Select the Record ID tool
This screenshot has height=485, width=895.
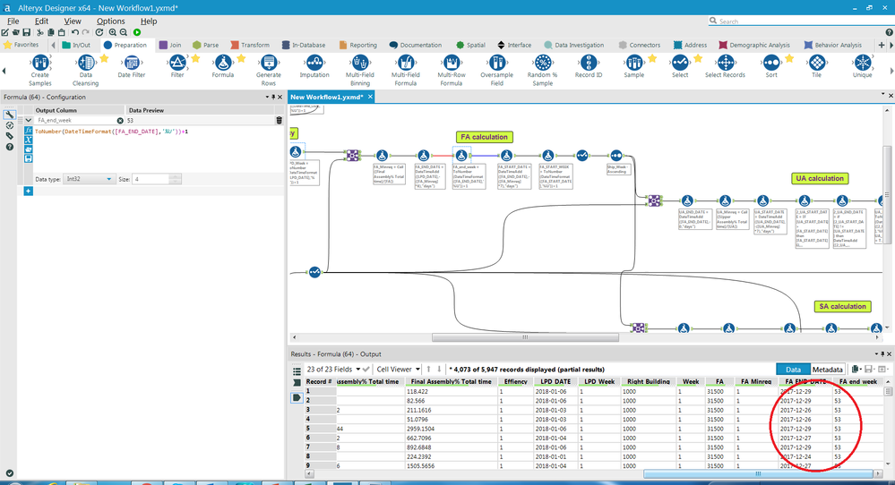[x=588, y=67]
